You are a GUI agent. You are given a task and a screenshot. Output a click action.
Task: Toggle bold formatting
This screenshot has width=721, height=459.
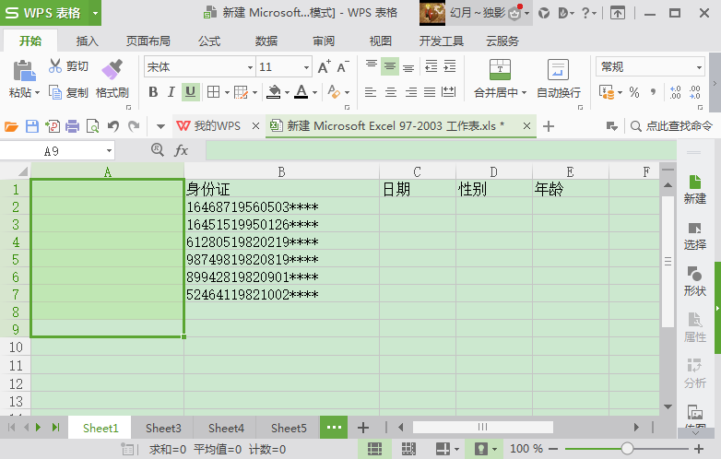pyautogui.click(x=153, y=92)
